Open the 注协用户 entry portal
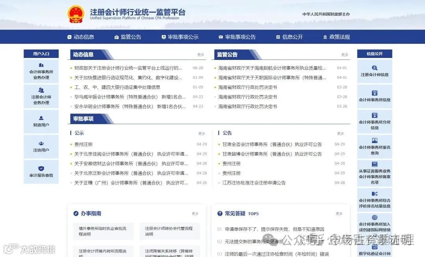This screenshot has width=425, height=257. [41, 147]
